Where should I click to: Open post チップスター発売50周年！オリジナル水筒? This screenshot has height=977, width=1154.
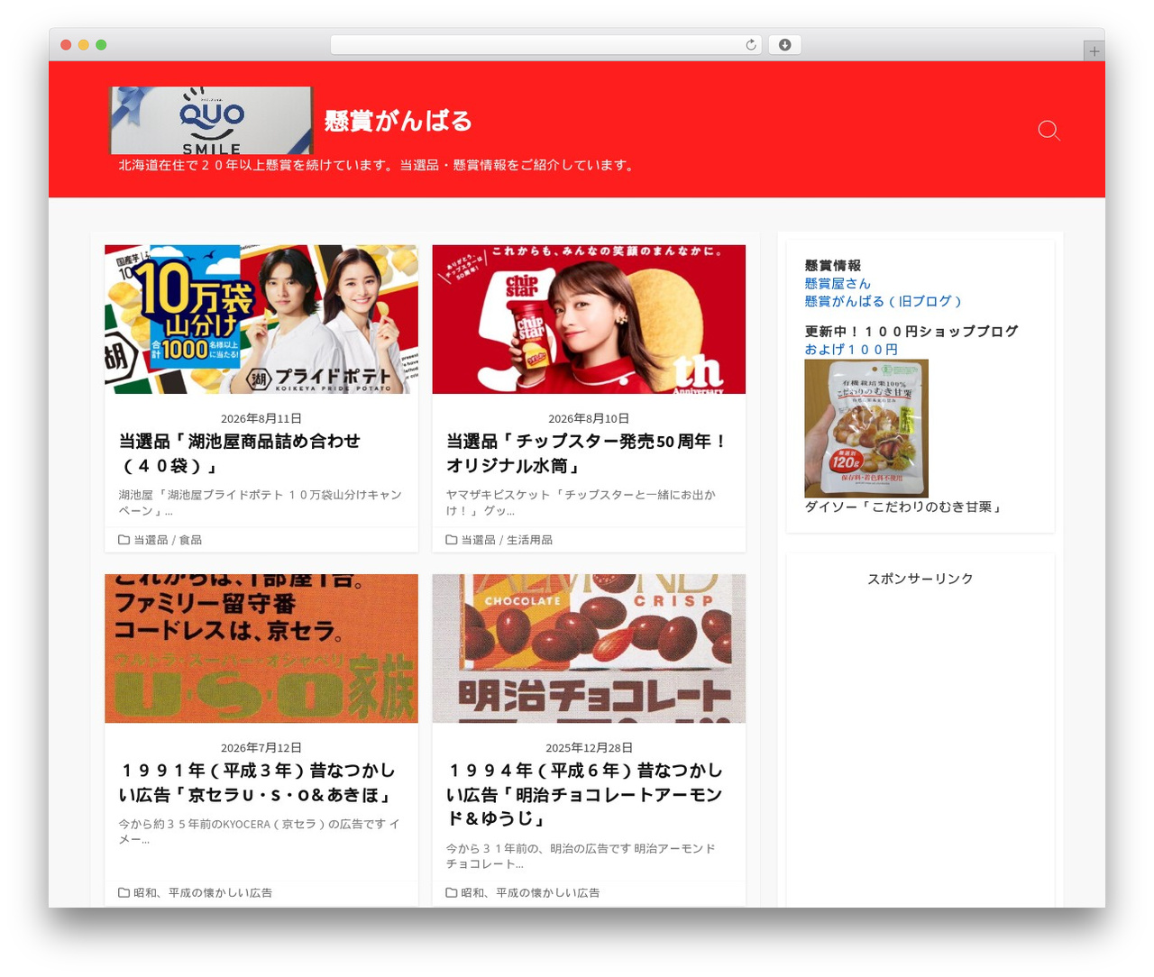click(586, 453)
